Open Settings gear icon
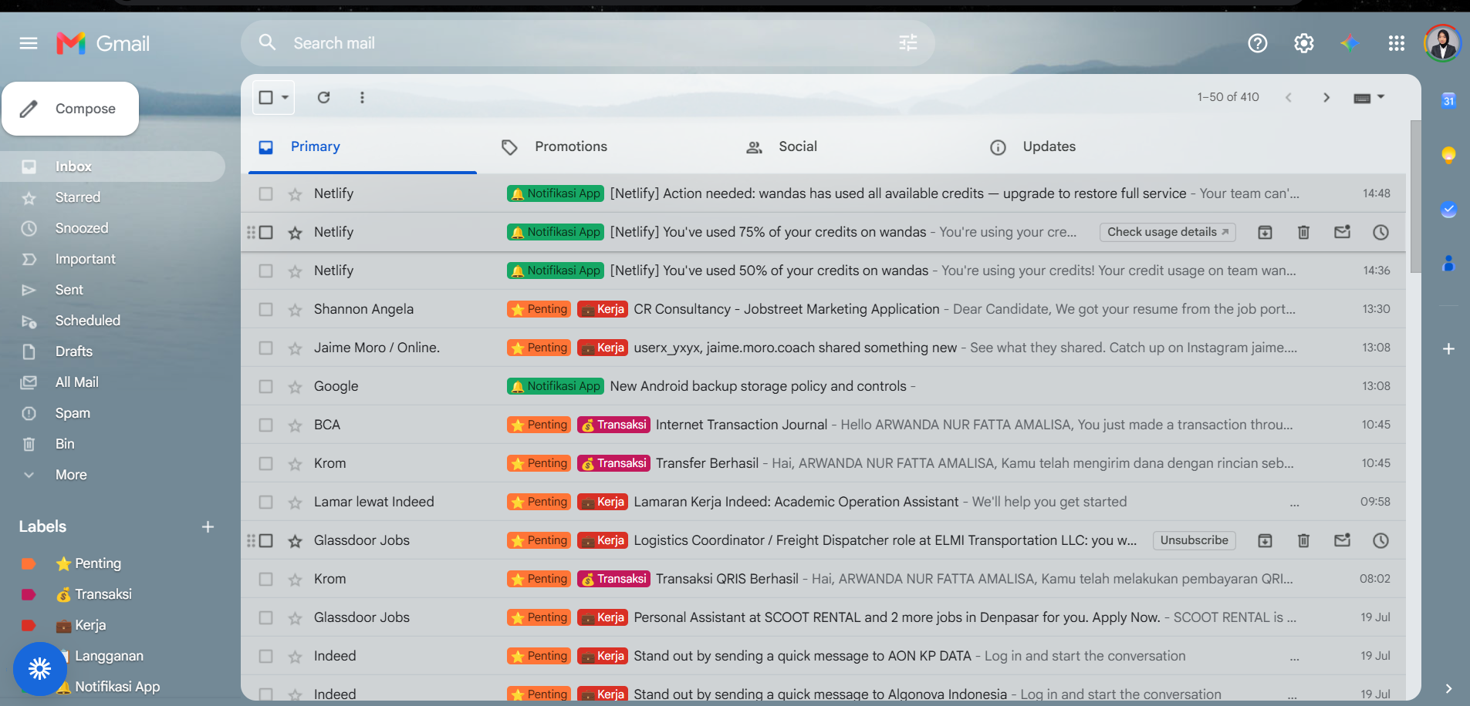This screenshot has height=706, width=1470. [1304, 43]
